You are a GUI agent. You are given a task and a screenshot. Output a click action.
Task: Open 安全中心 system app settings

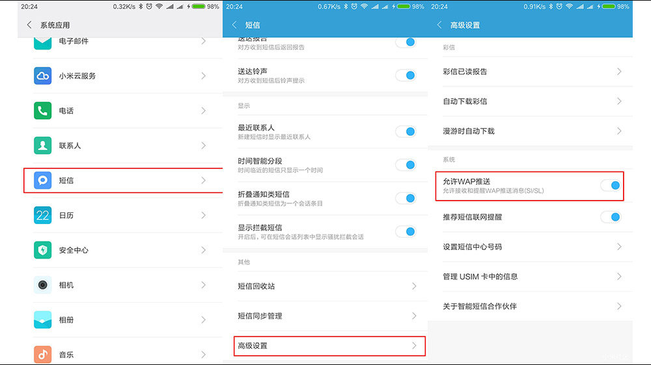(x=120, y=250)
